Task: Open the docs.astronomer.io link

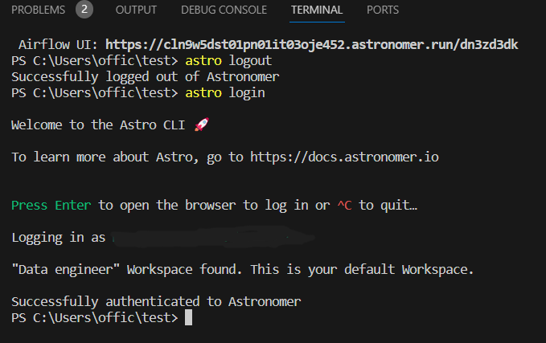Action: pos(344,157)
